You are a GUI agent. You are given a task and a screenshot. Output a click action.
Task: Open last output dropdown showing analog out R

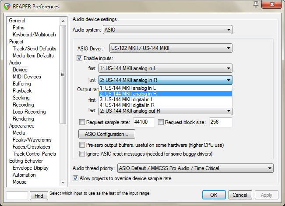pyautogui.click(x=165, y=111)
